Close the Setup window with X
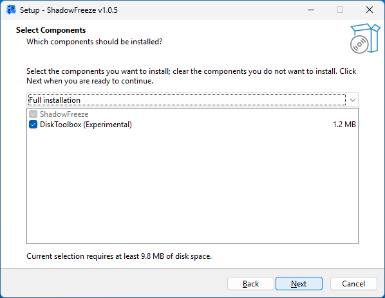 coord(370,10)
